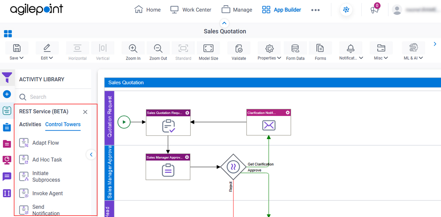Open the Notifications dropdown
This screenshot has width=441, height=217.
pyautogui.click(x=351, y=51)
